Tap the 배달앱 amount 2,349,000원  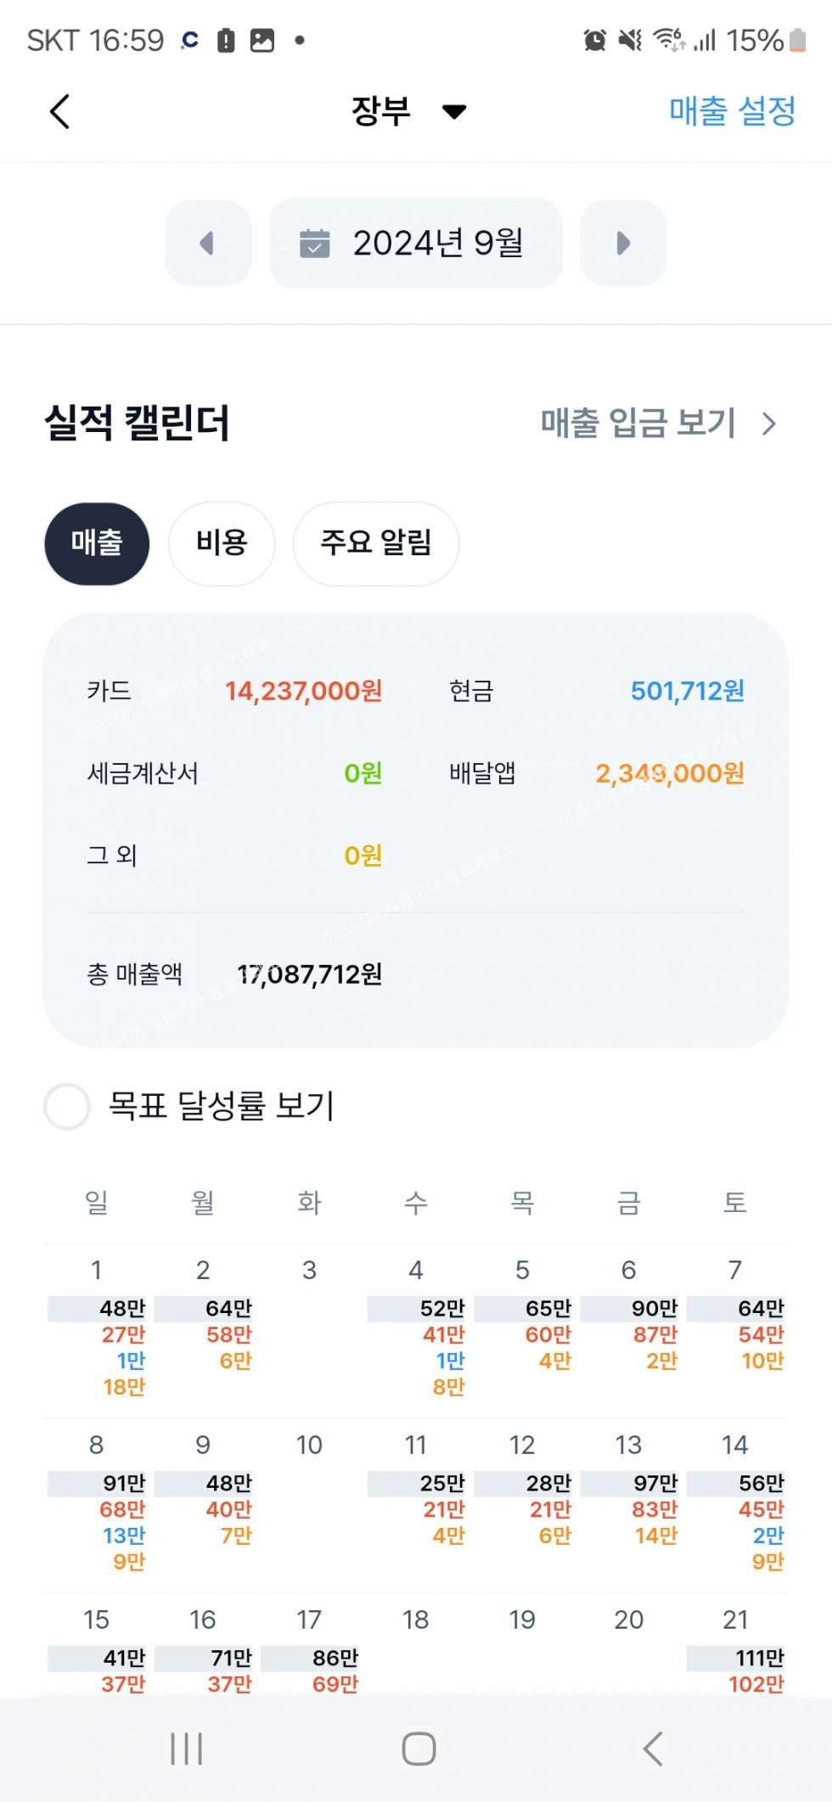(x=670, y=773)
